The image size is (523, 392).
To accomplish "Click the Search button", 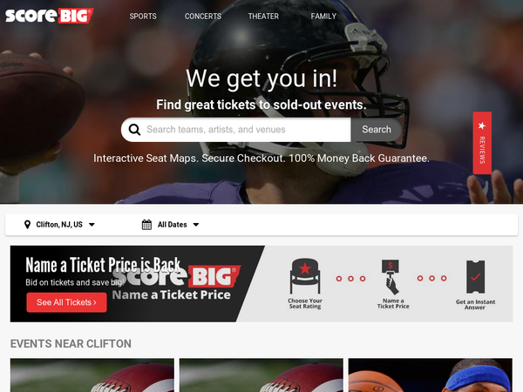I will (377, 130).
